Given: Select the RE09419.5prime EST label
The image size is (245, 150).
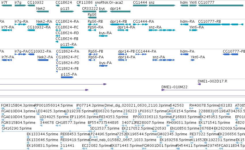Looking at the screenshot, I should (75, 140).
